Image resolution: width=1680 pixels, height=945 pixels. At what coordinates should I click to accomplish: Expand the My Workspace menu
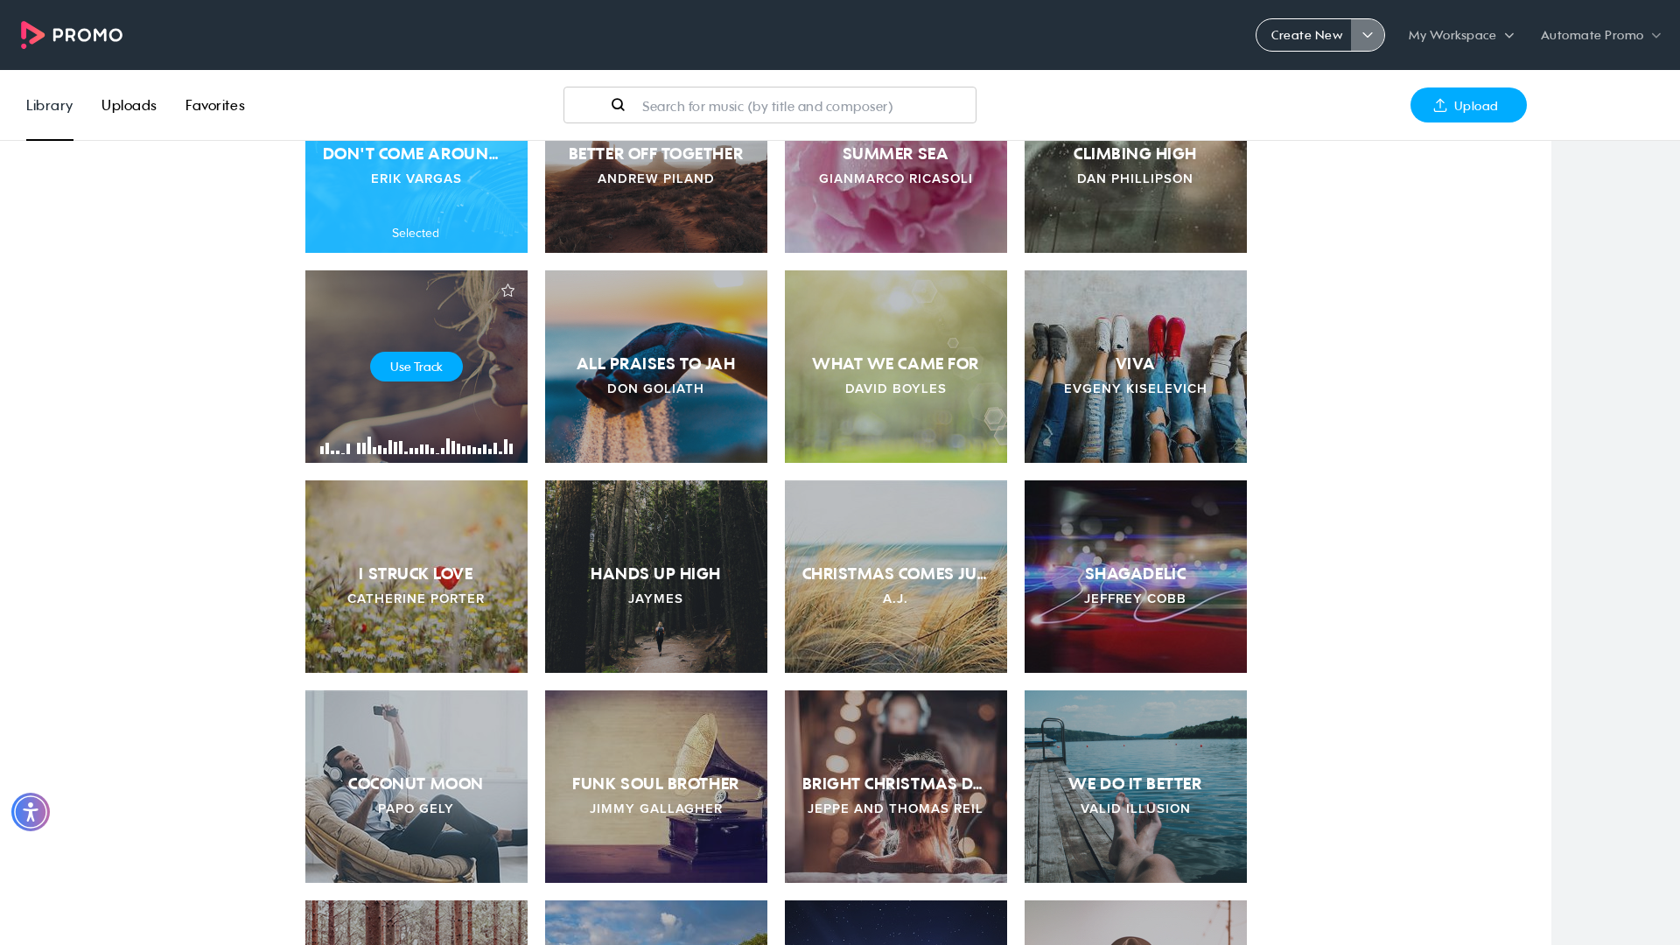coord(1460,35)
